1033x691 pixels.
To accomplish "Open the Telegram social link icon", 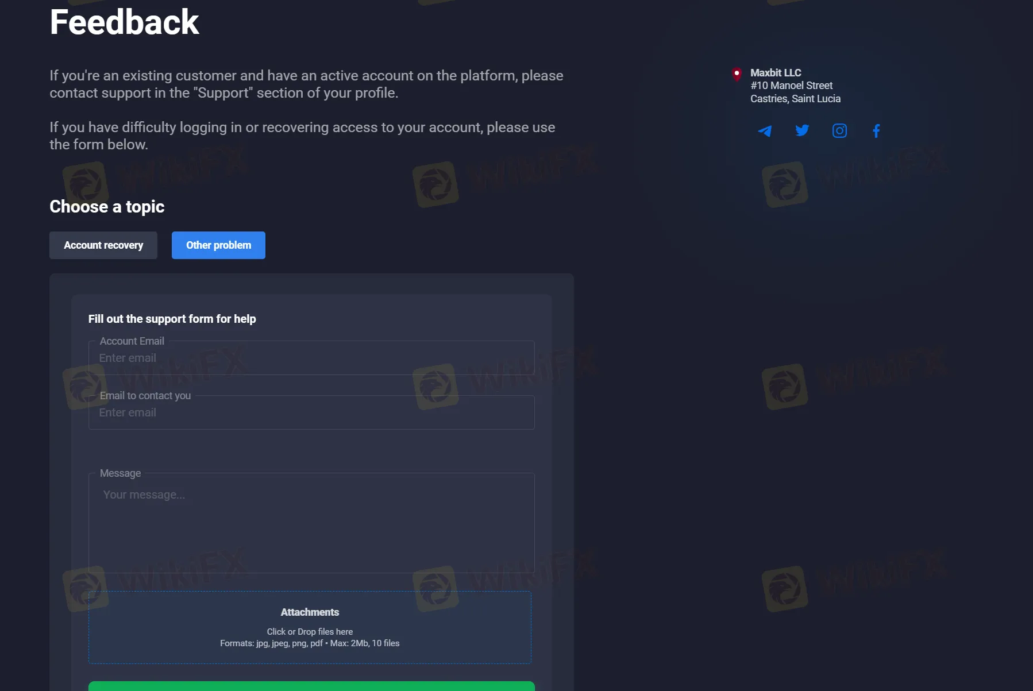I will coord(765,131).
